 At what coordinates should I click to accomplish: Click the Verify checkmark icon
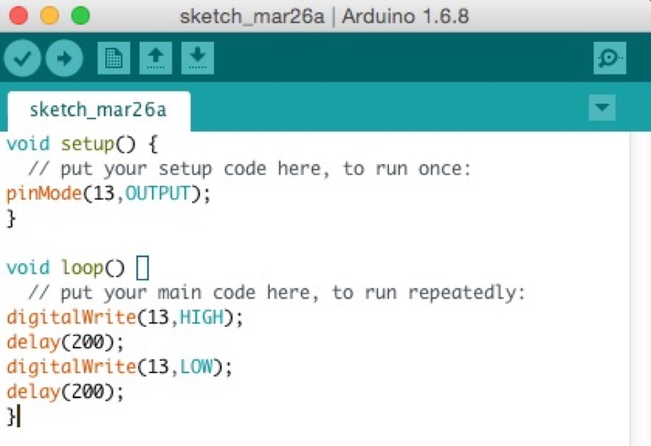point(22,58)
